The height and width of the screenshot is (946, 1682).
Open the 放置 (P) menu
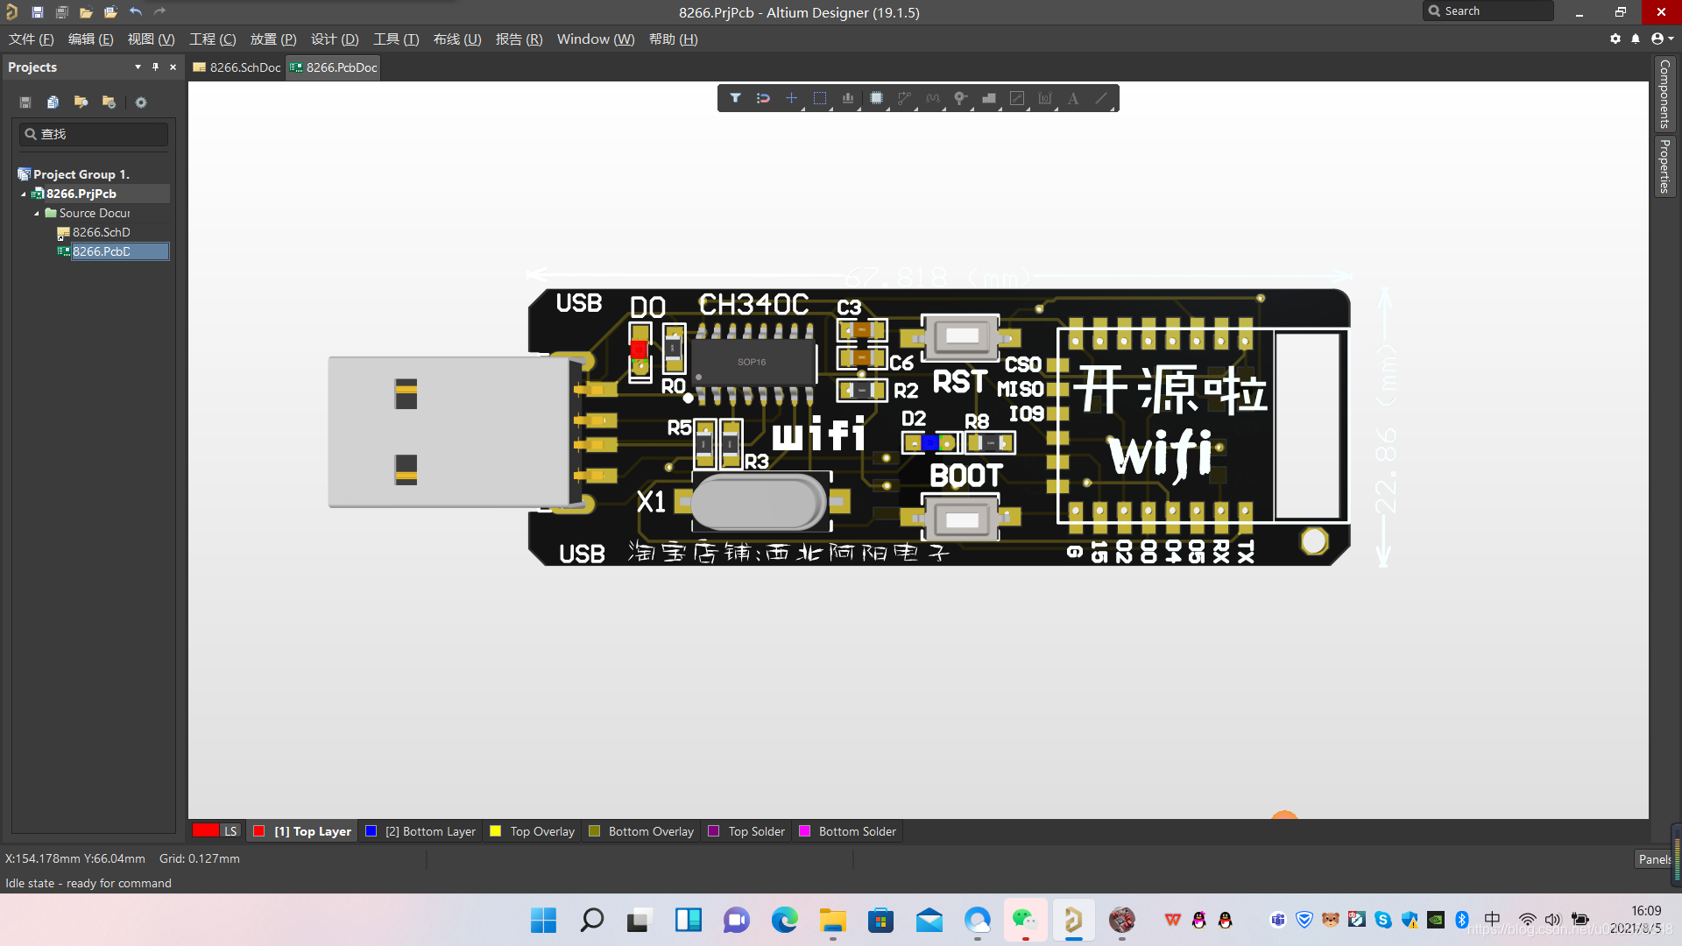tap(273, 39)
